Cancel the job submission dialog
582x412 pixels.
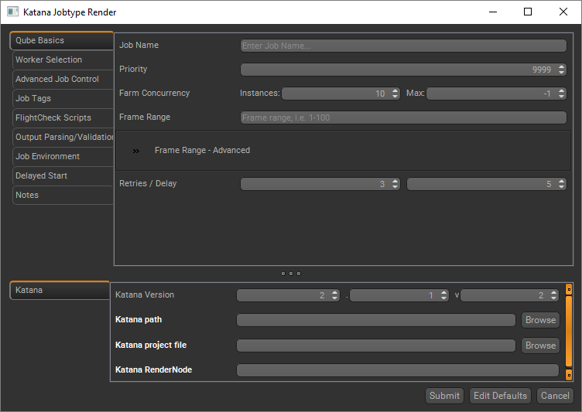(555, 396)
